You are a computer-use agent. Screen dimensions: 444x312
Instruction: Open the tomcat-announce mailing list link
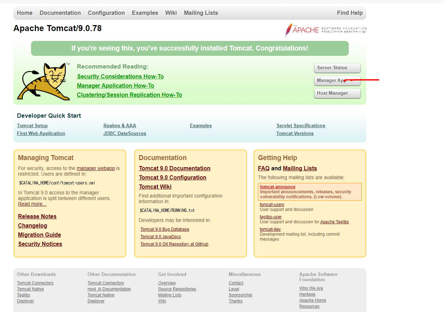(x=278, y=187)
